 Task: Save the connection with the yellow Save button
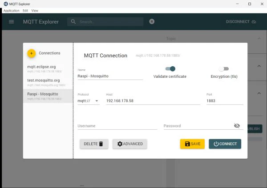click(192, 144)
